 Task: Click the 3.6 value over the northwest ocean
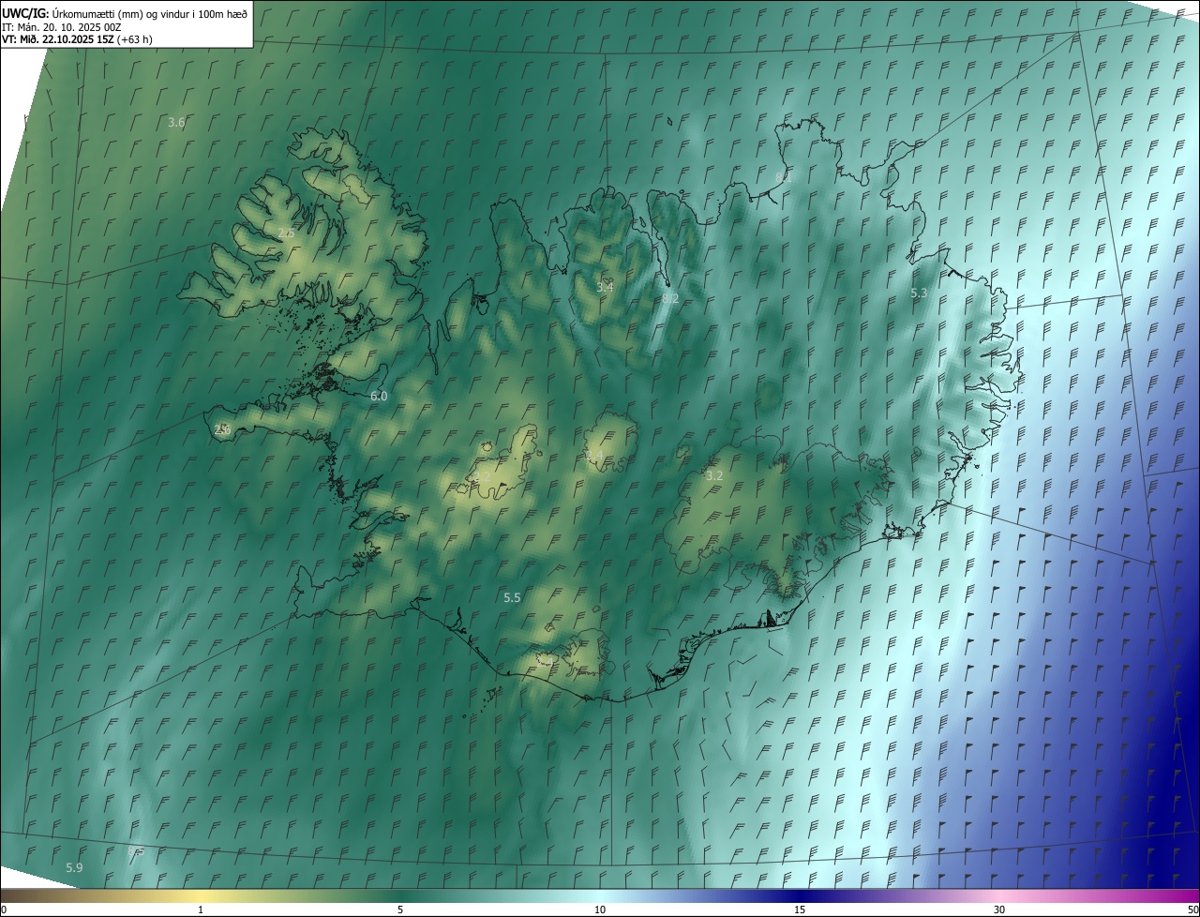click(x=176, y=123)
